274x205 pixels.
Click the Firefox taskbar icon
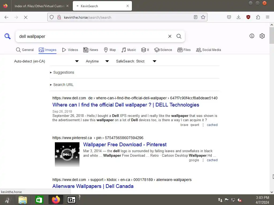pos(56,200)
